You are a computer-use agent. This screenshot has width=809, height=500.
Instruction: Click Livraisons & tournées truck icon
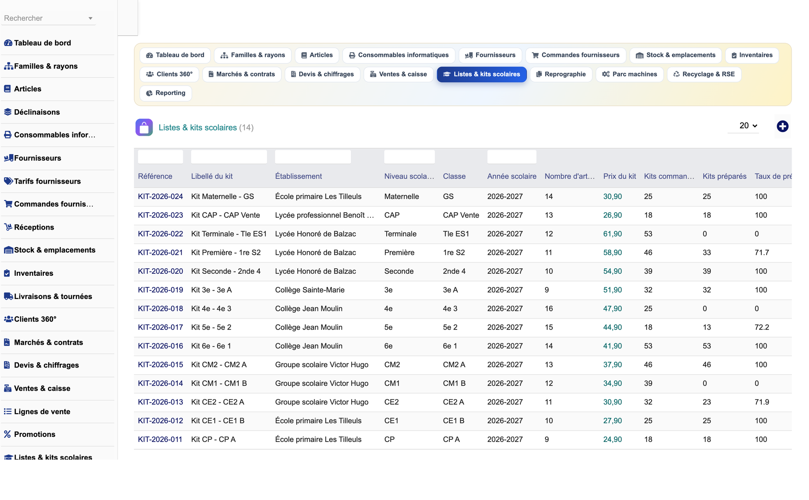point(8,297)
